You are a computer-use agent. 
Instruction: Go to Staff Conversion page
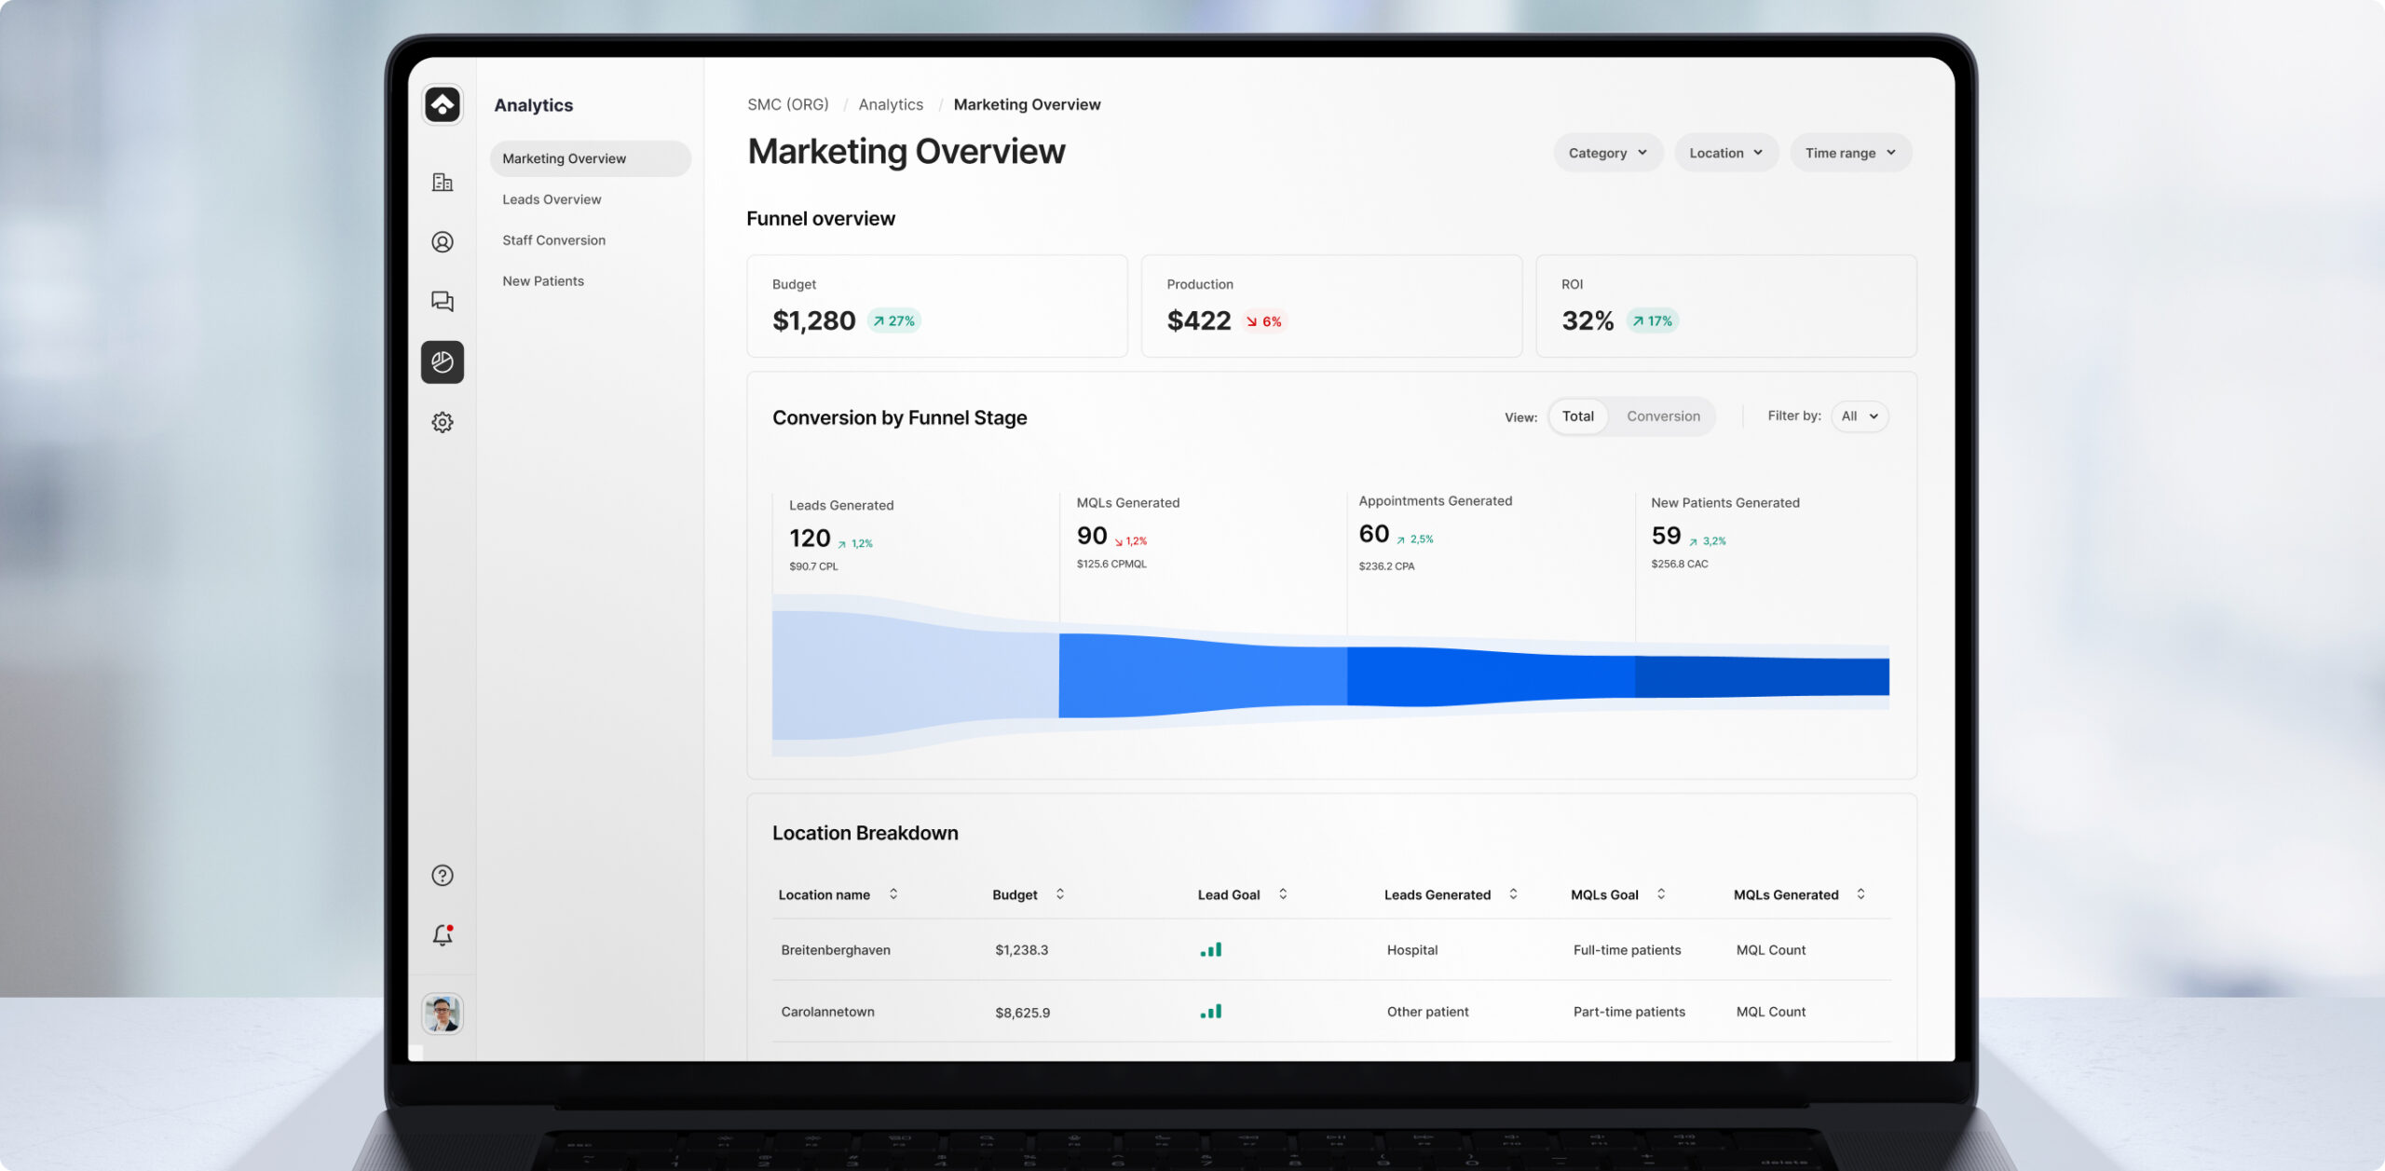pos(553,240)
